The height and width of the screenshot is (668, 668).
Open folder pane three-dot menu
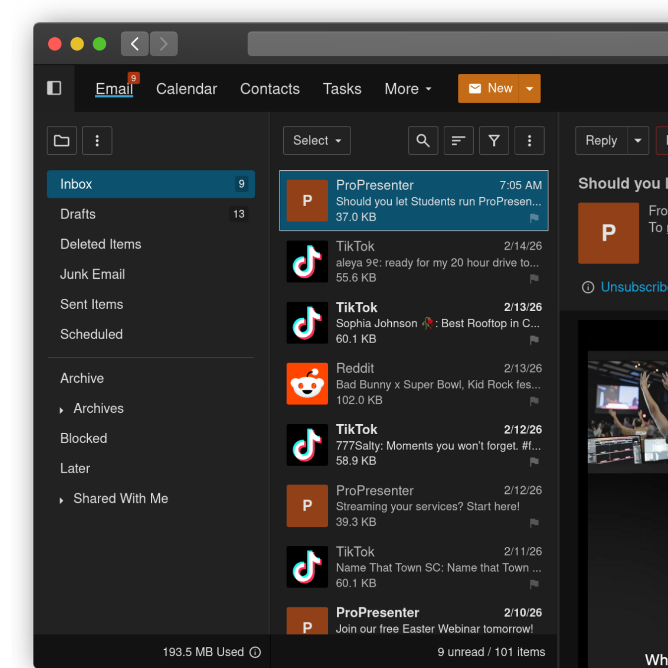[x=97, y=141]
